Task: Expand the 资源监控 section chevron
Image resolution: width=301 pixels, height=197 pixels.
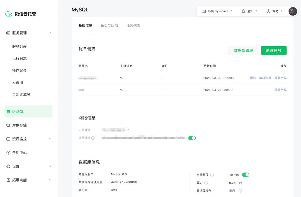Action: pos(50,139)
